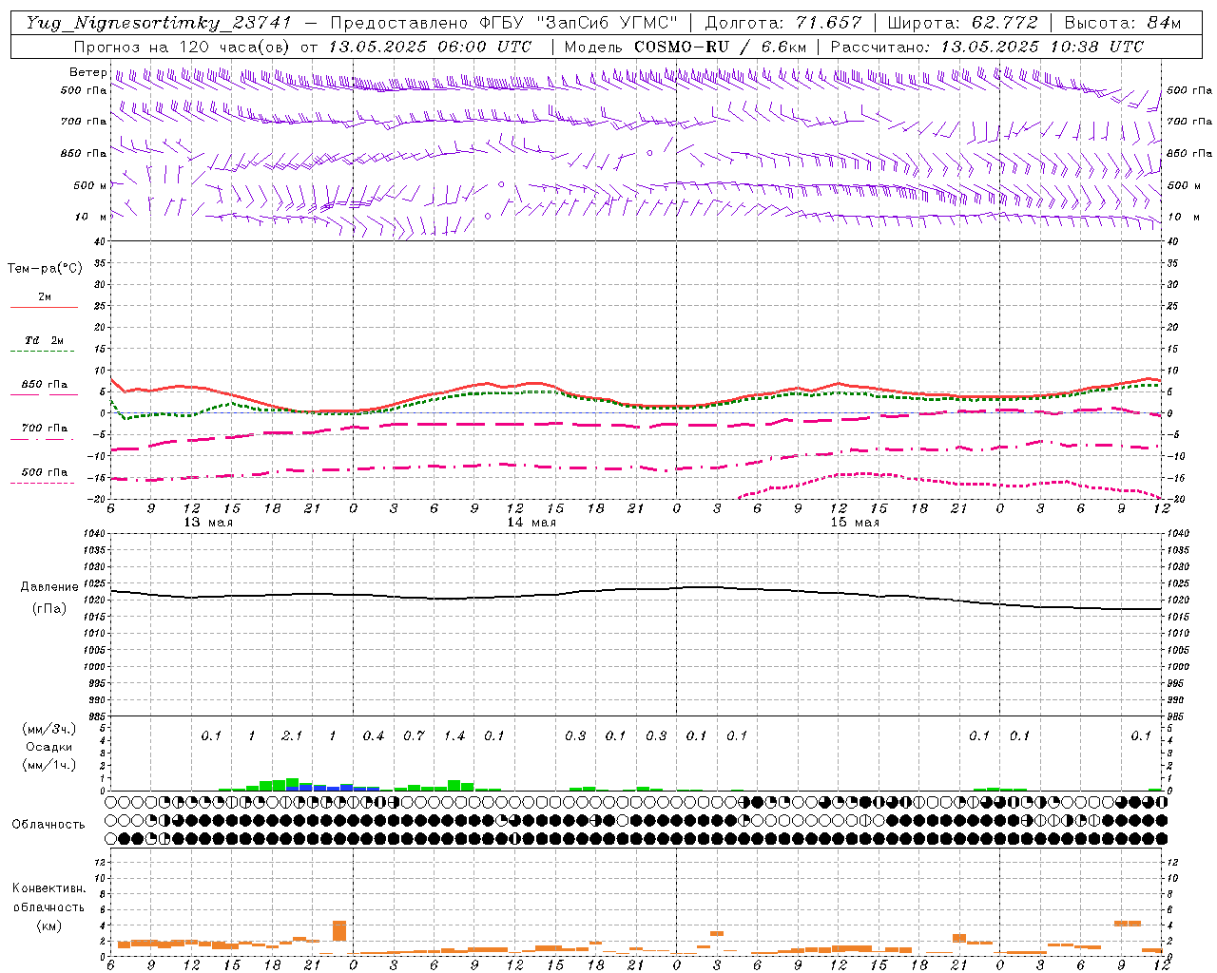The image size is (1217, 973).
Task: Click the 2.1 precipitation amount value
Action: click(x=292, y=736)
